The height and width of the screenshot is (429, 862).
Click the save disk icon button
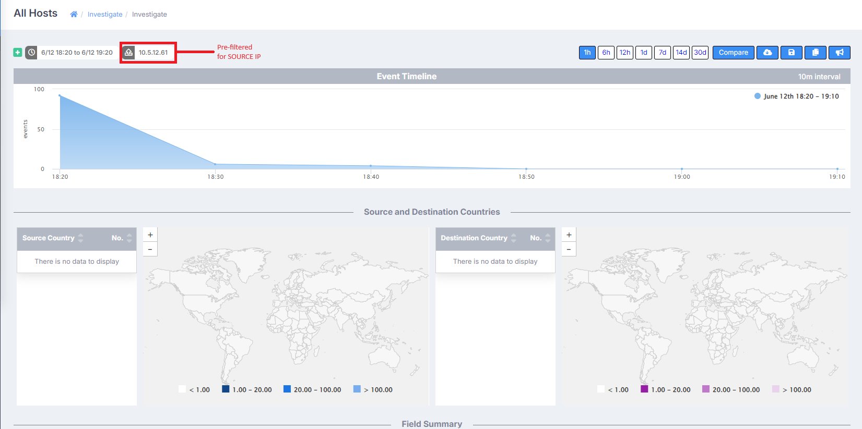pos(792,52)
